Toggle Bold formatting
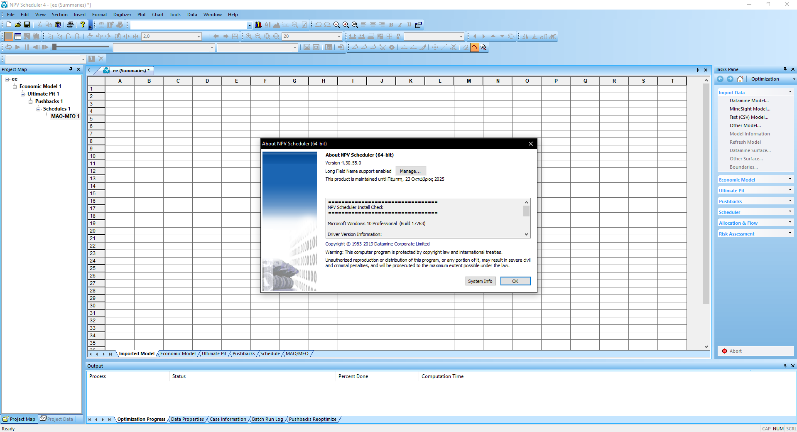The width and height of the screenshot is (797, 432). pos(391,25)
